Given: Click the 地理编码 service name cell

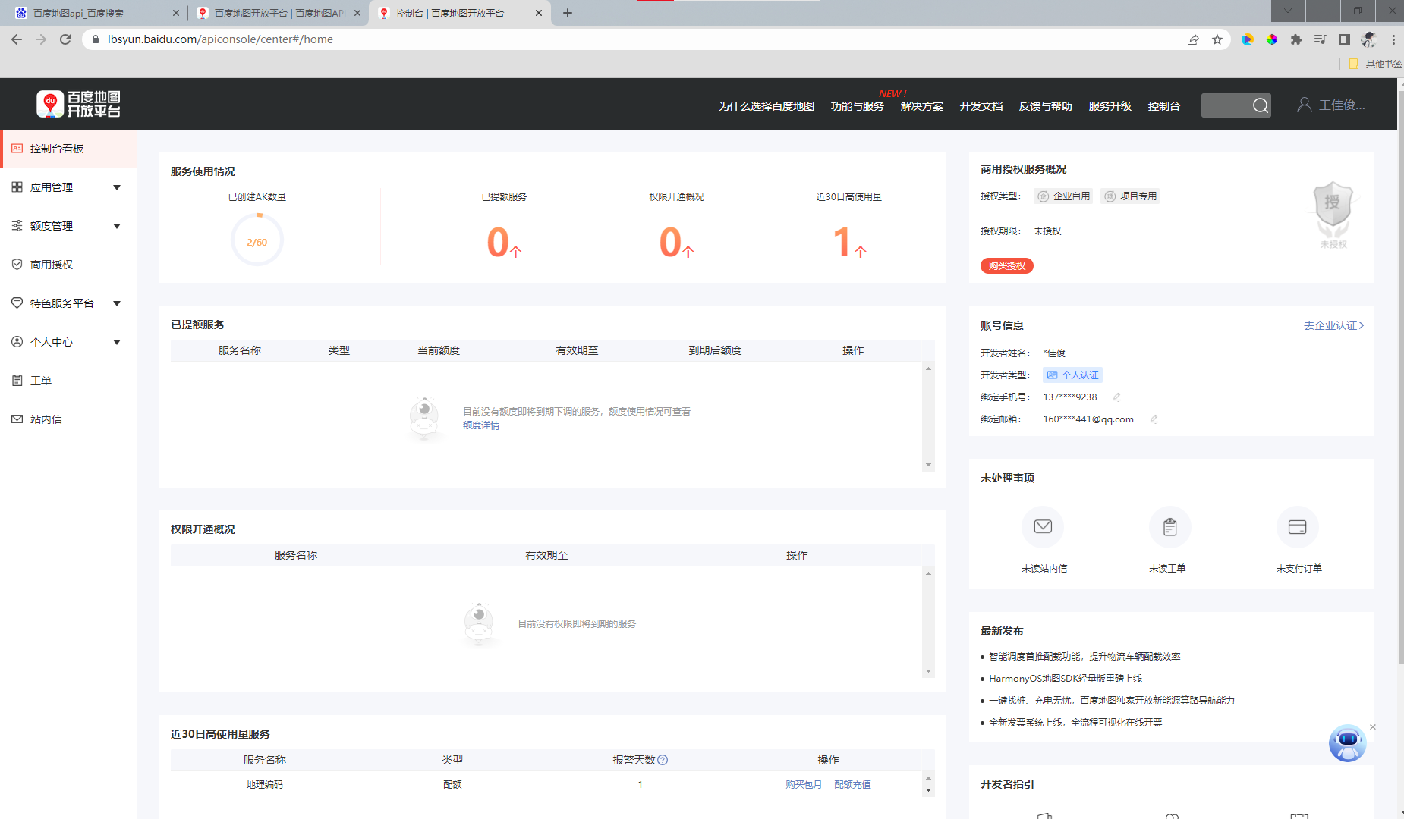Looking at the screenshot, I should tap(264, 785).
